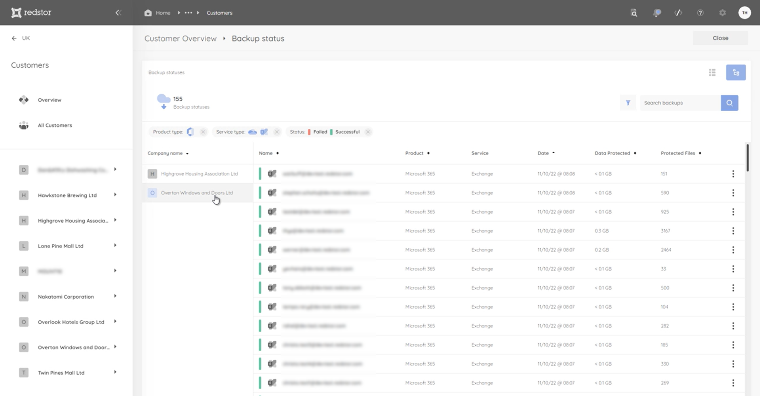Open the code/API icon in top bar
761x396 pixels.
point(678,13)
